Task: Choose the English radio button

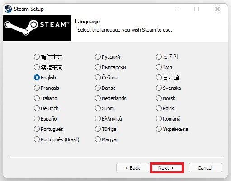Action: tap(37, 78)
